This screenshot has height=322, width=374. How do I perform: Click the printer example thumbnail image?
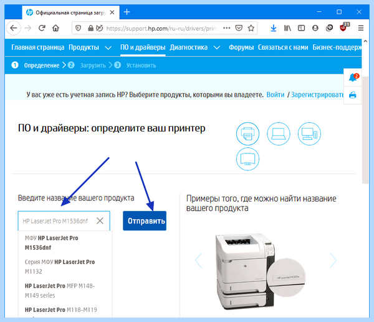coord(260,271)
